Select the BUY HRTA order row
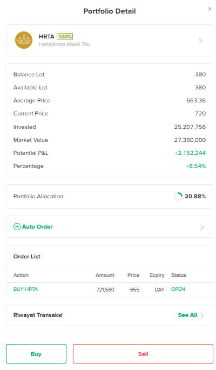216x370 pixels. coord(110,289)
